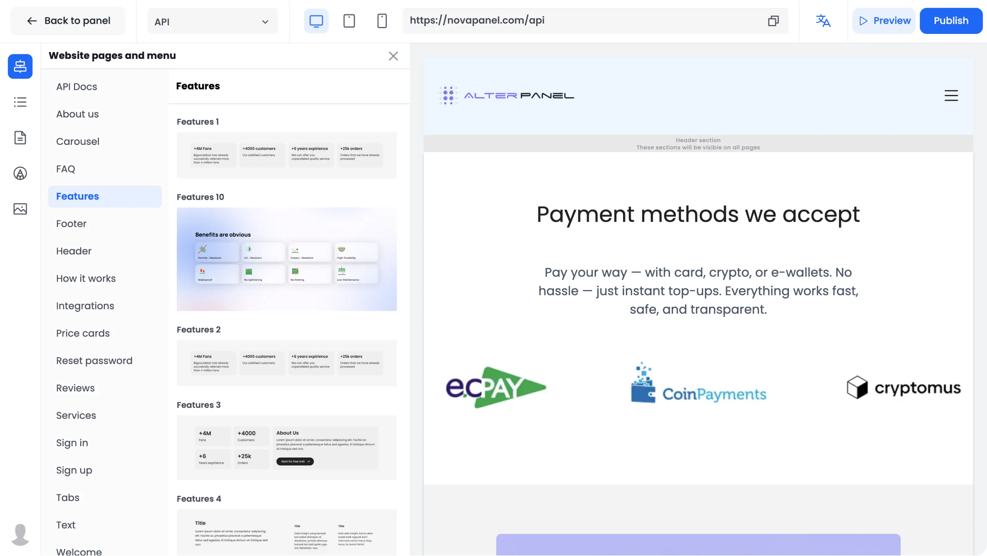
Task: Insert the Features 4 block thumbnail
Action: 287,533
